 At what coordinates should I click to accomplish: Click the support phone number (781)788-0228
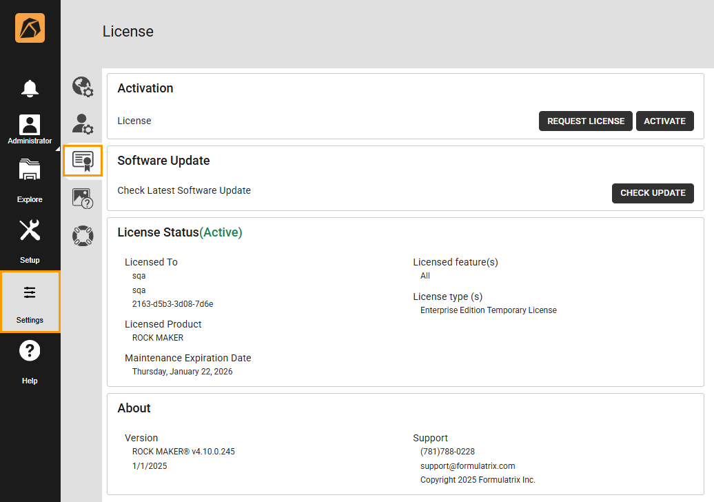point(447,452)
